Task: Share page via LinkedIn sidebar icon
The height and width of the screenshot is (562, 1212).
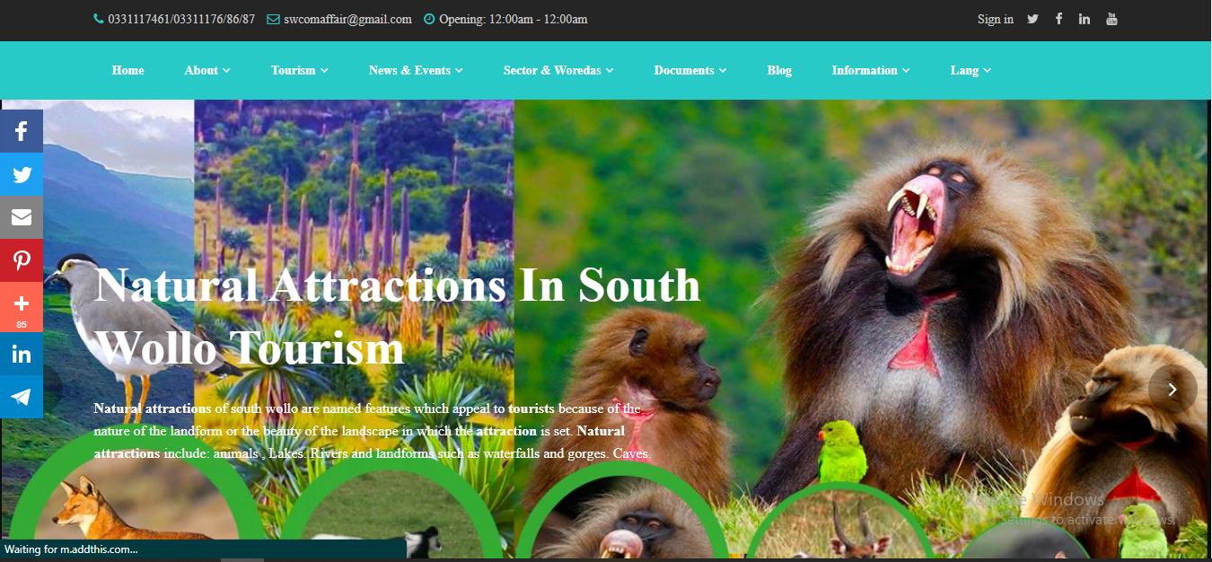Action: click(x=22, y=354)
